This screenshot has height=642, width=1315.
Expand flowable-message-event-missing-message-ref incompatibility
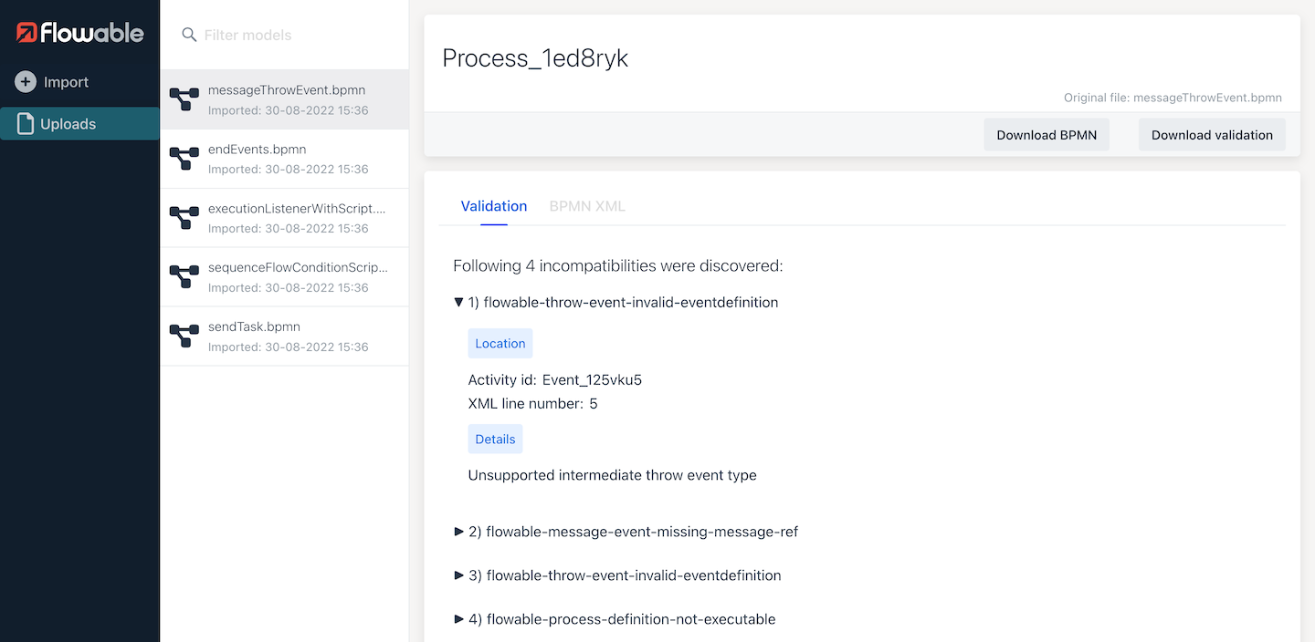pyautogui.click(x=459, y=532)
